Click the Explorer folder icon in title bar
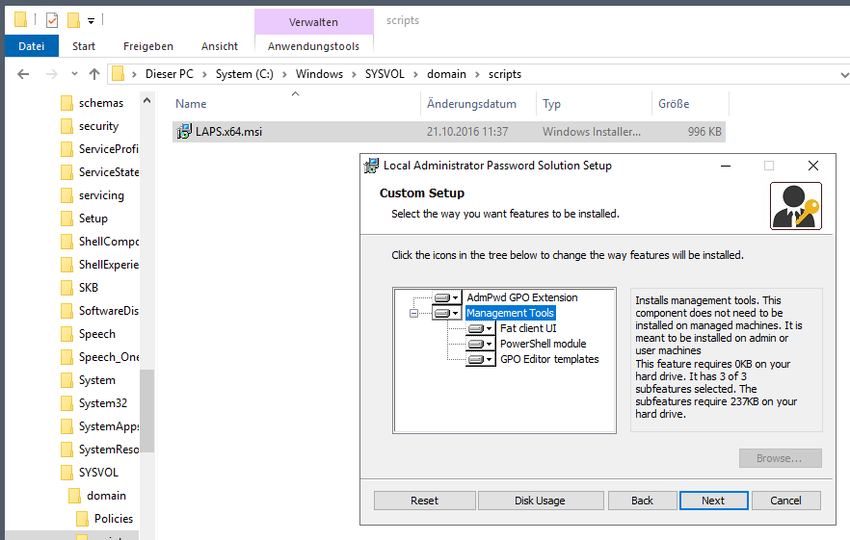 pos(20,20)
